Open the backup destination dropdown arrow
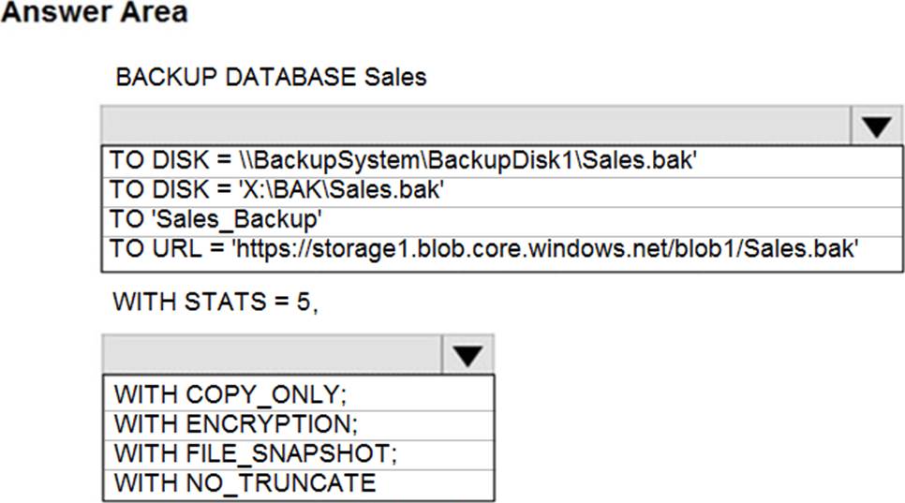 [x=876, y=126]
